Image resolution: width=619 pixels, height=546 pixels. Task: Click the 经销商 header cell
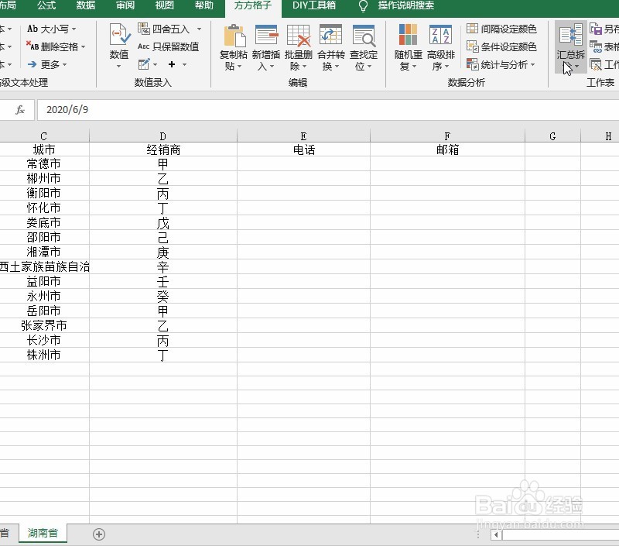[163, 149]
